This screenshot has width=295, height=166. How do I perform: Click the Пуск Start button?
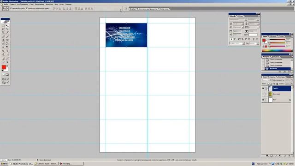tap(4, 164)
